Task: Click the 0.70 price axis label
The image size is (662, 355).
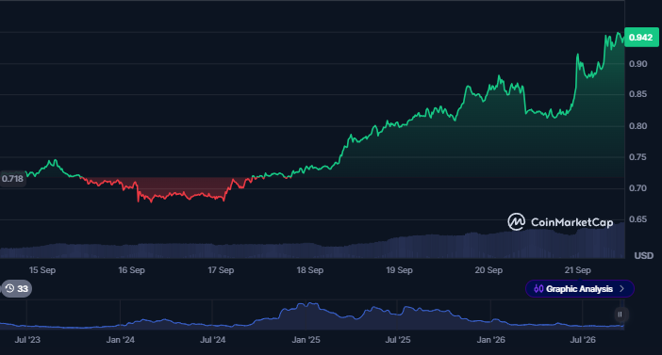Action: pyautogui.click(x=637, y=188)
